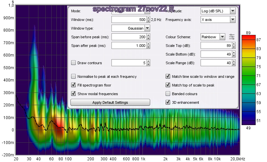Click the red band of the colour scale
Viewport: 267px width, 162px height.
tap(249, 38)
